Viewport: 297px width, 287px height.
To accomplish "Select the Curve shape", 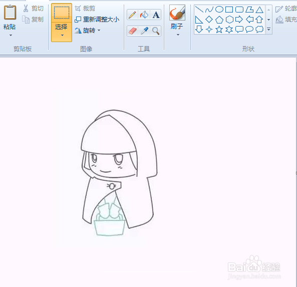I will pyautogui.click(x=209, y=10).
